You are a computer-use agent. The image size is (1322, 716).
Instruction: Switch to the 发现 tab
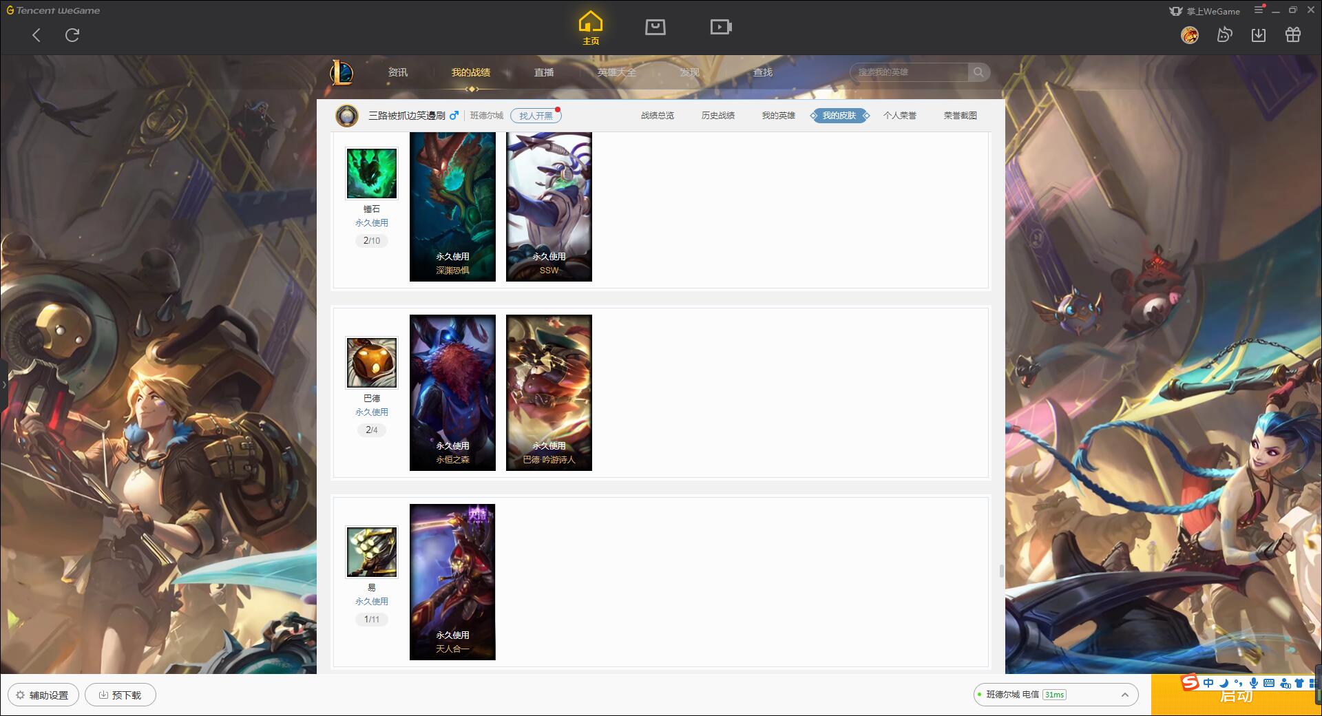tap(690, 72)
